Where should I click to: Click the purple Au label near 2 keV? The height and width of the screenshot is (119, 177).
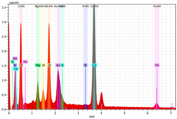pyautogui.click(x=58, y=65)
